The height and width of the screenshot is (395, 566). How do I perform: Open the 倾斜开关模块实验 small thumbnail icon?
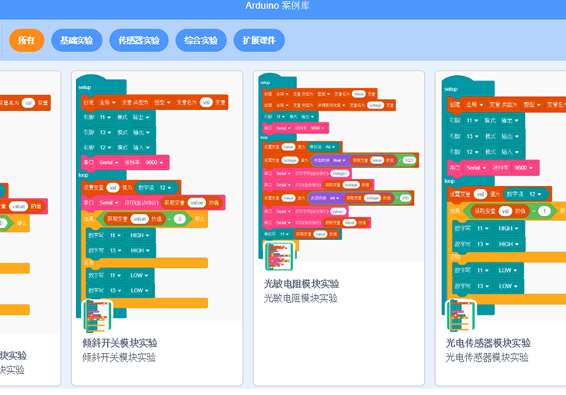pyautogui.click(x=98, y=316)
